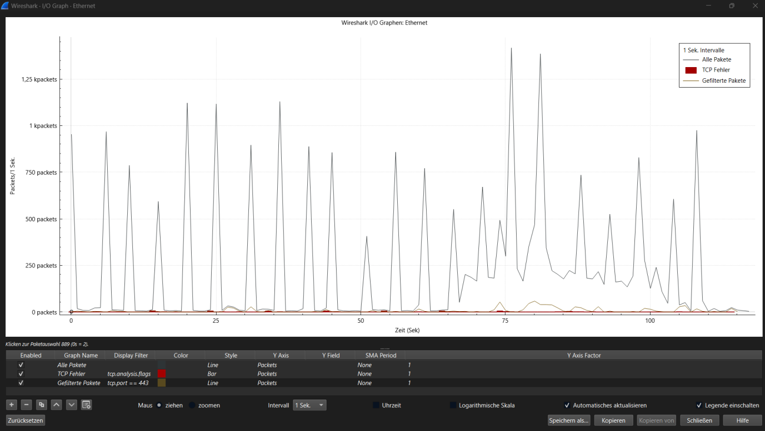765x431 pixels.
Task: Open color picker for Alle Pakete swatch
Action: [x=162, y=365]
